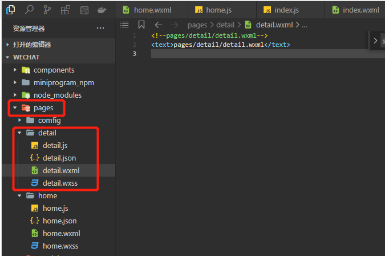Open the Source Control branch icon
Screen dimensions: 385x256
(47, 10)
